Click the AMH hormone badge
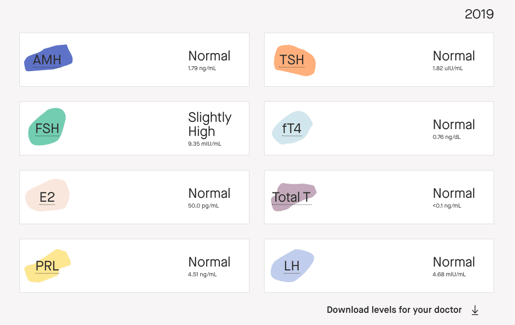The width and height of the screenshot is (515, 325). [48, 58]
